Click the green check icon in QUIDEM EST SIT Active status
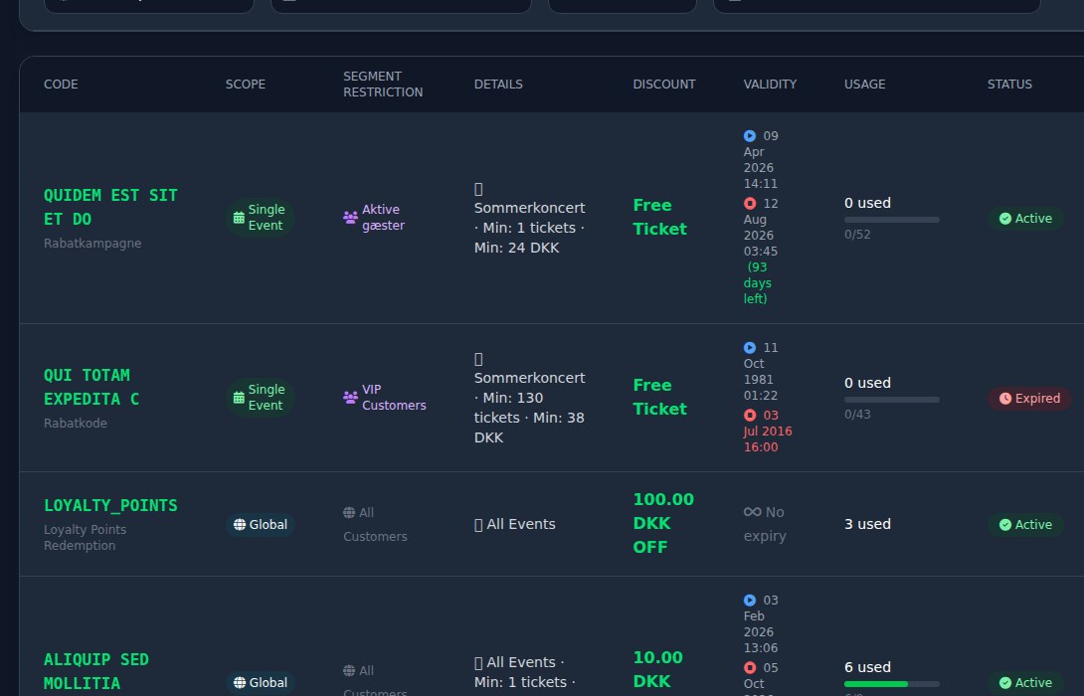 pos(1005,219)
